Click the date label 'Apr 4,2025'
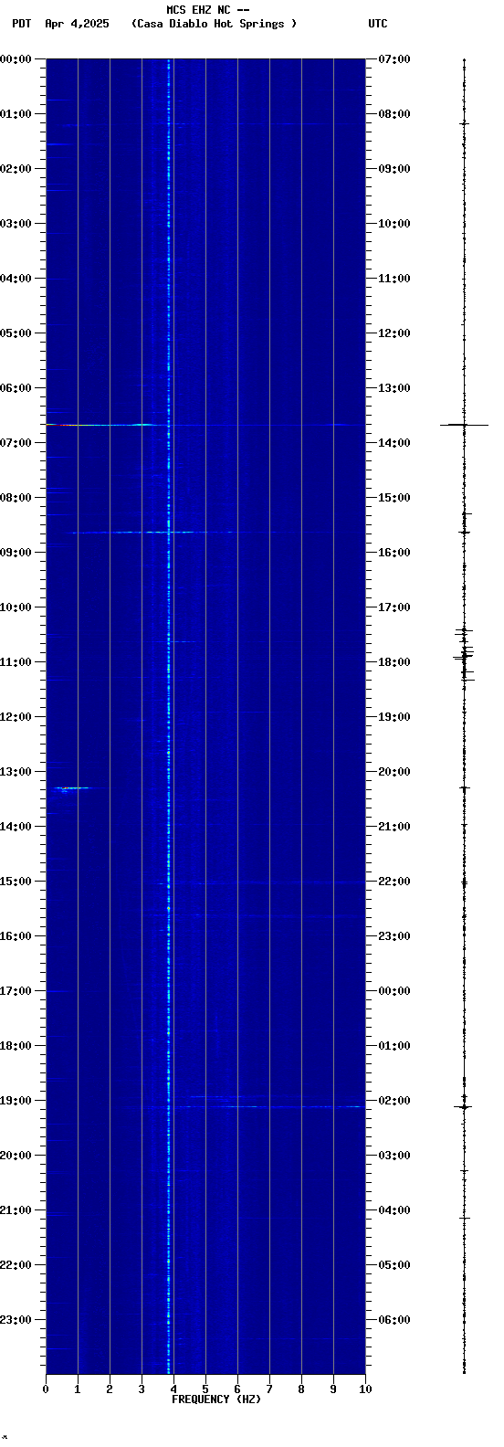This screenshot has width=504, height=1447. pyautogui.click(x=77, y=24)
